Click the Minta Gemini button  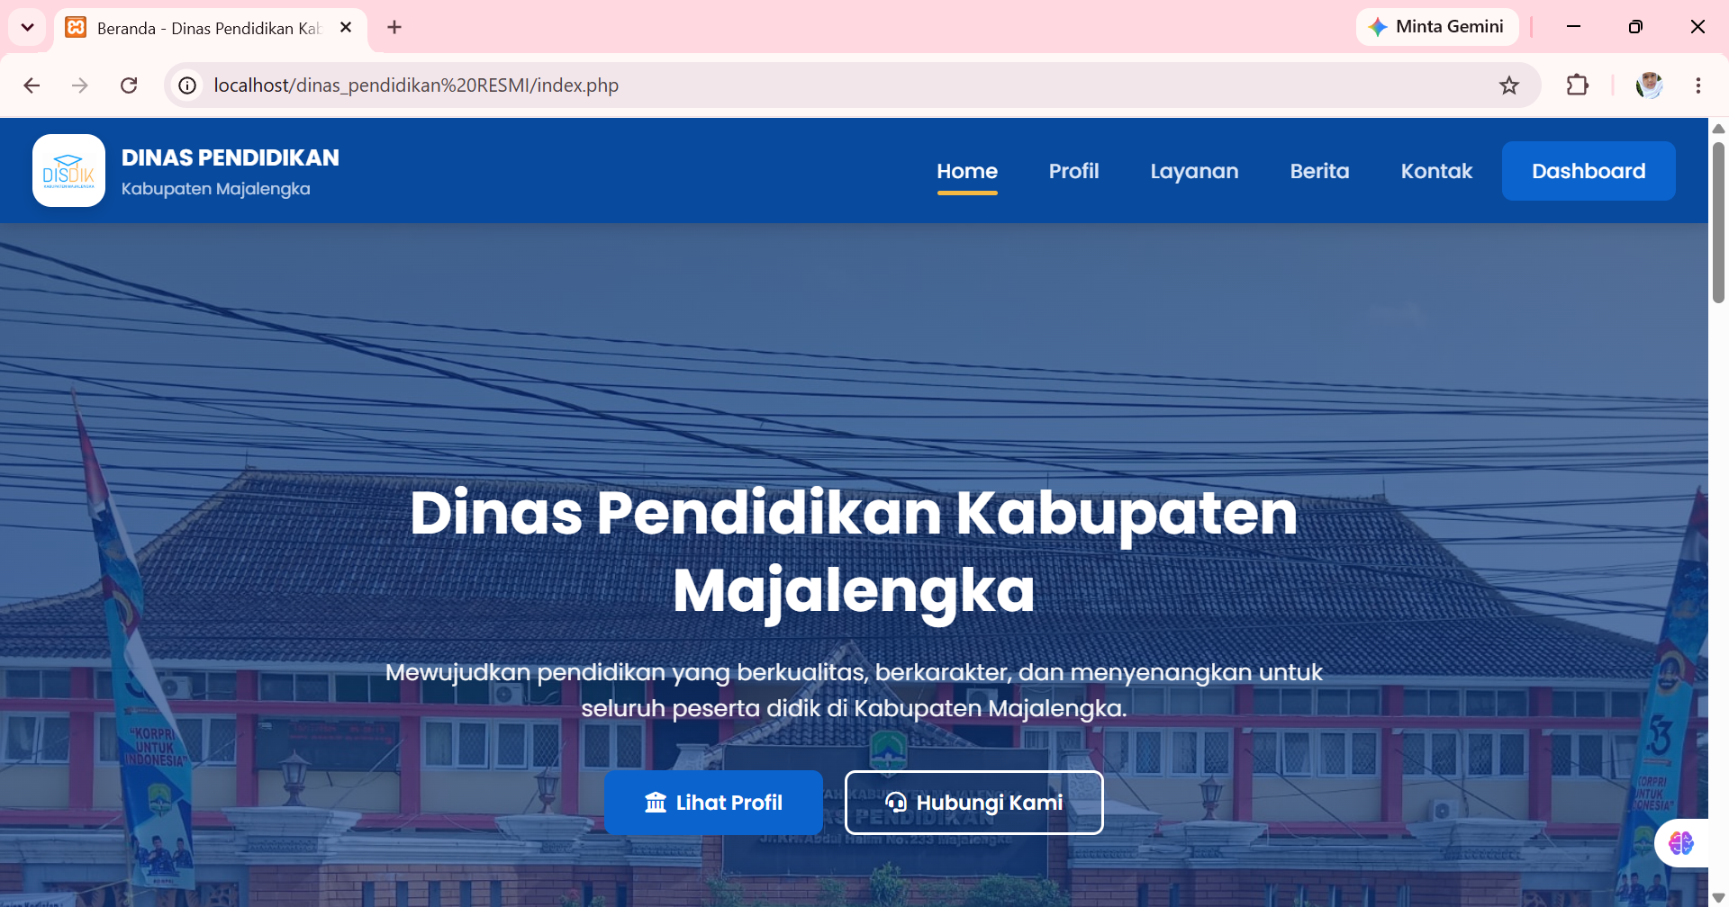pos(1437,27)
